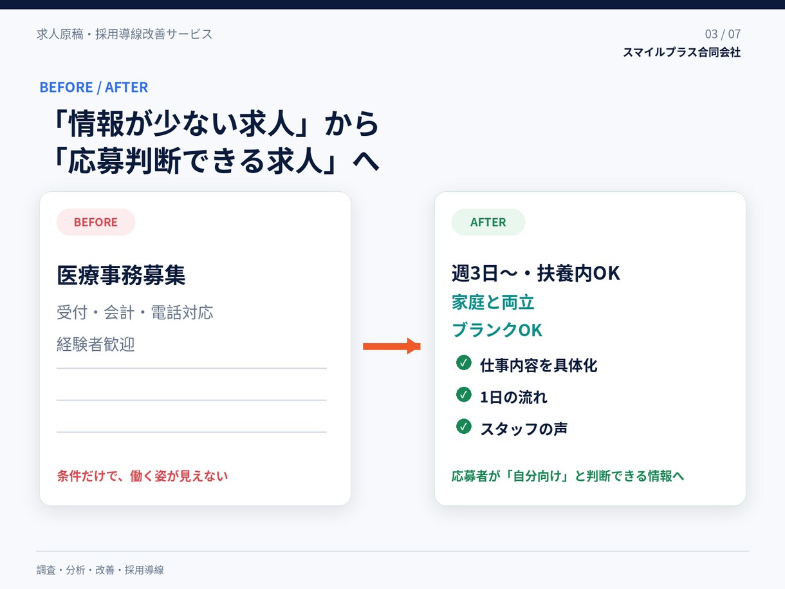Click the green AFTER badge

(x=488, y=222)
